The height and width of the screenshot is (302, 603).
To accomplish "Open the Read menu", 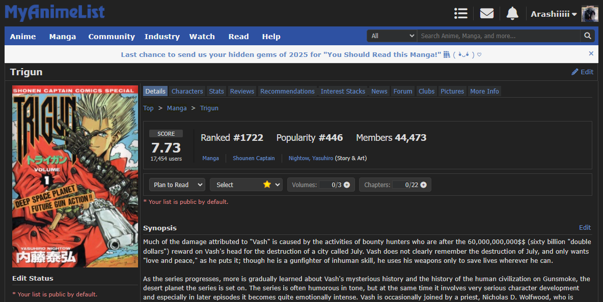I will [238, 37].
